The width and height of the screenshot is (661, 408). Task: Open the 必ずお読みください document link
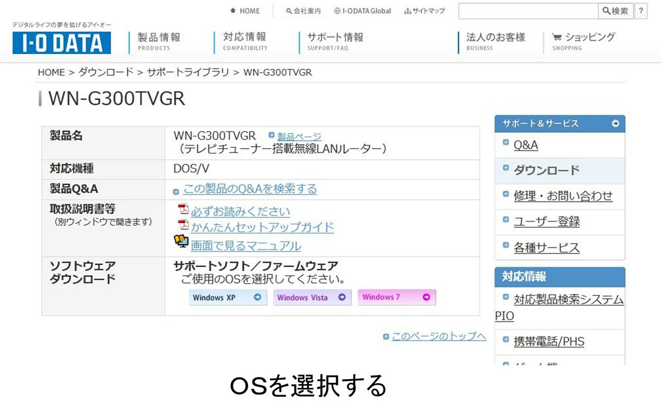(x=241, y=212)
